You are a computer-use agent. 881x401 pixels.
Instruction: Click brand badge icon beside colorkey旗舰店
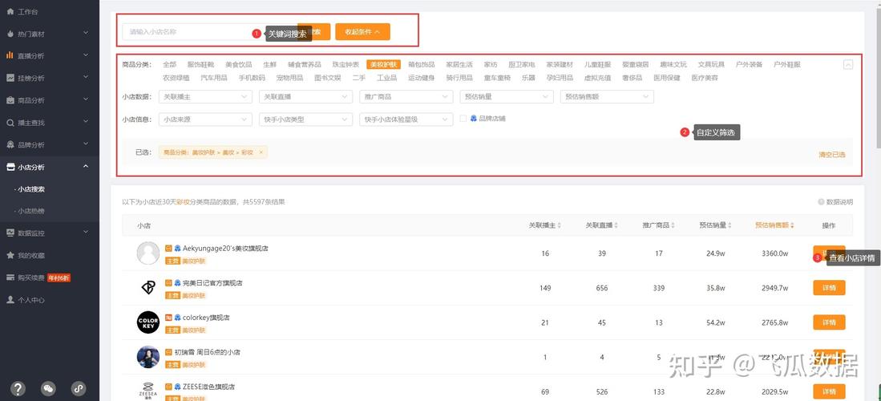177,318
